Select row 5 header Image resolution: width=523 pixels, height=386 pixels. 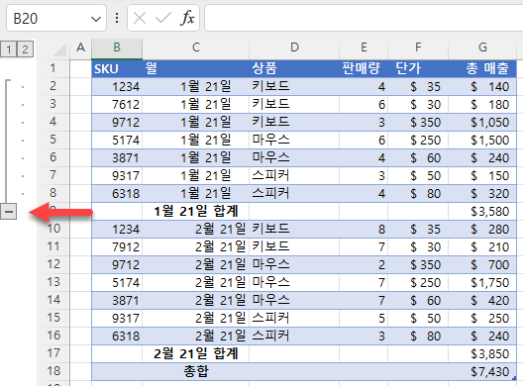[53, 140]
